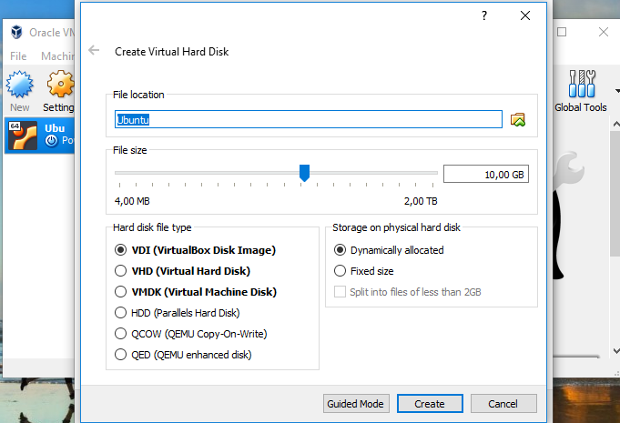Click the Cancel button
This screenshot has height=423, width=620.
(503, 404)
